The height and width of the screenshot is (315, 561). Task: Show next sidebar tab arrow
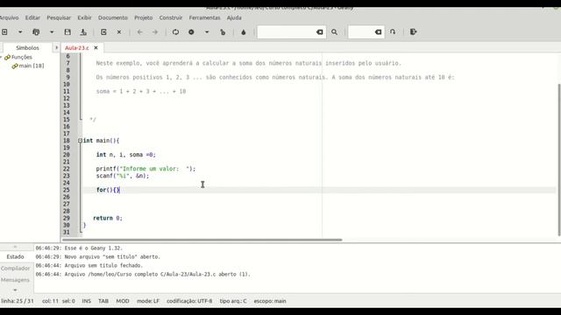[x=56, y=47]
